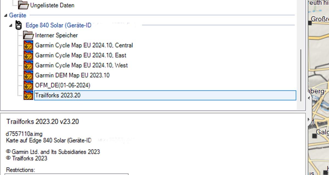The image size is (329, 175).
Task: Click the Cycle Map East map icon
Action: (28, 55)
